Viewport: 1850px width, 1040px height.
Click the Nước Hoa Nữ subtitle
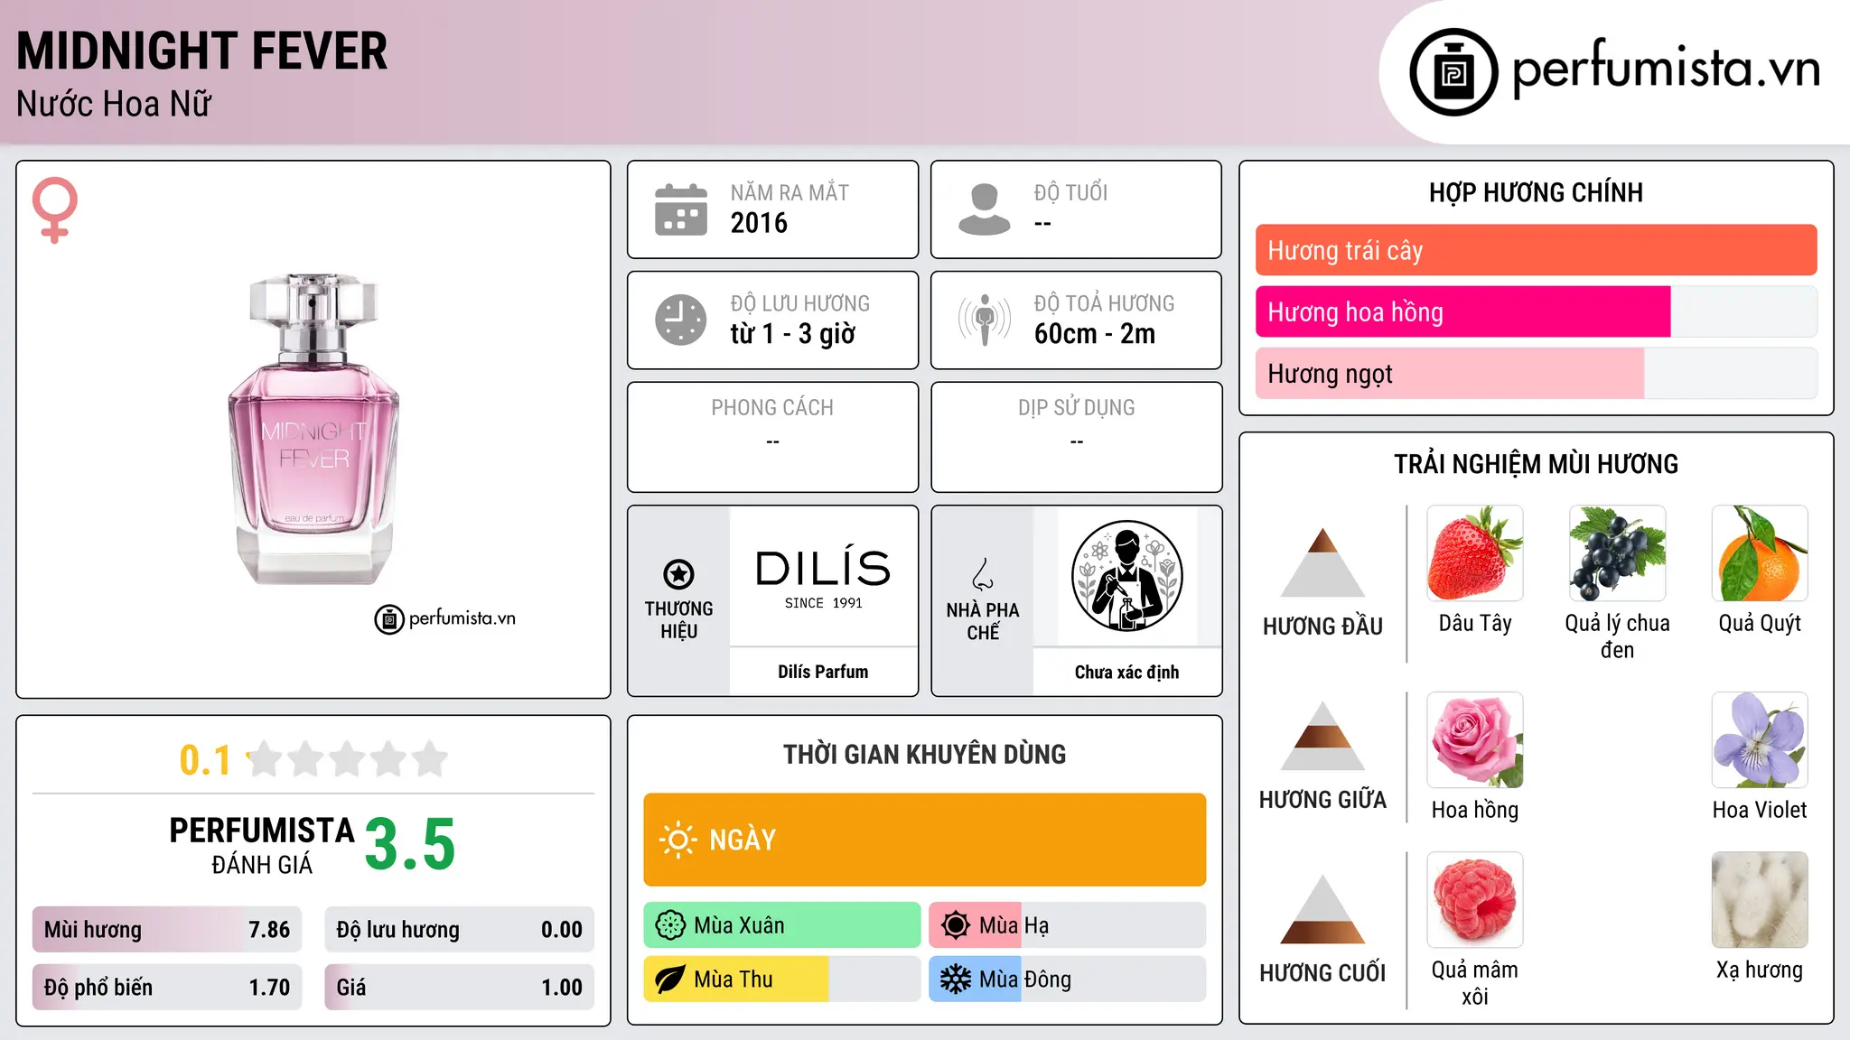click(x=114, y=104)
